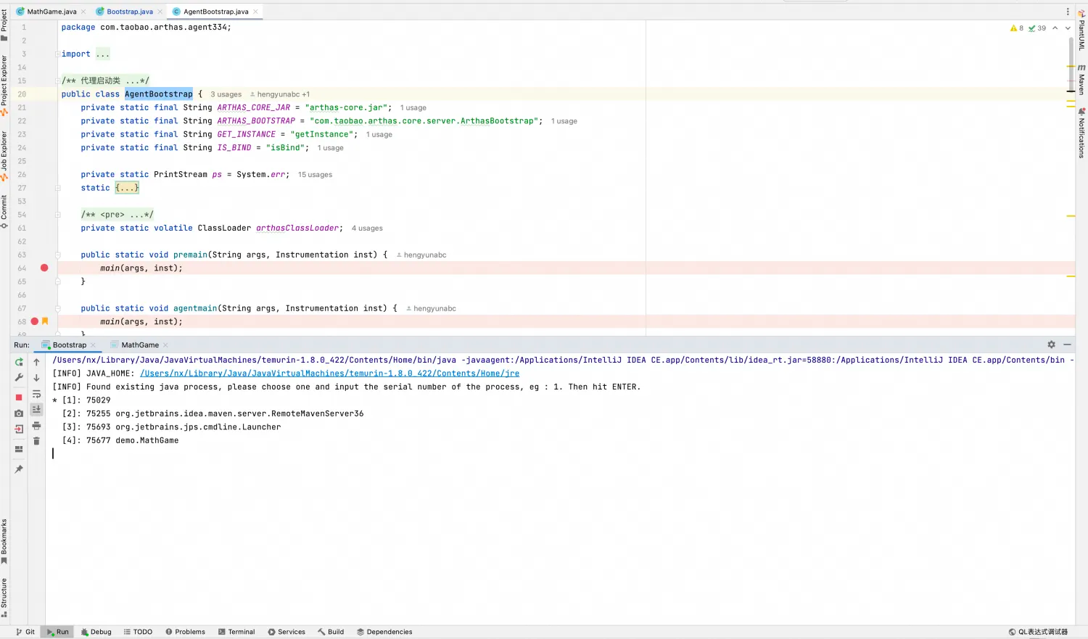
Task: Open the Notifications right sidebar panel
Action: pyautogui.click(x=1081, y=133)
